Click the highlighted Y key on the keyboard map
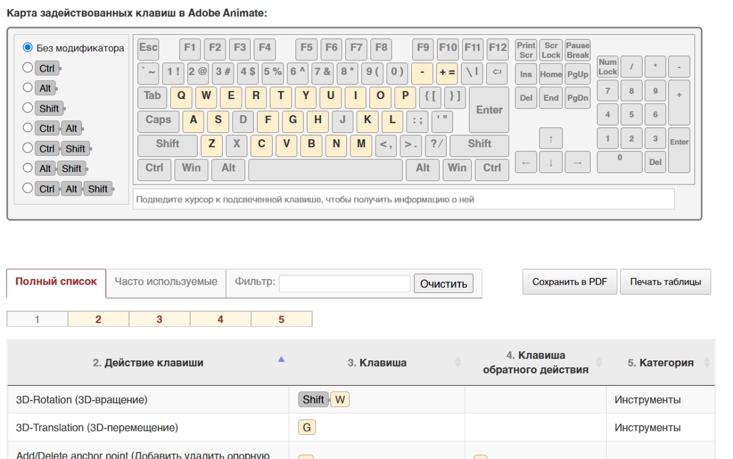 (306, 97)
